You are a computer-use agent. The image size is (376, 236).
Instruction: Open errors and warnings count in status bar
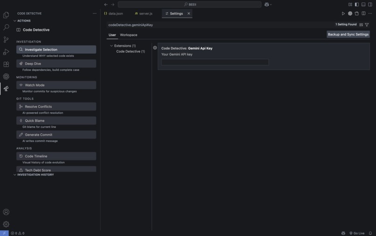[x=18, y=233]
